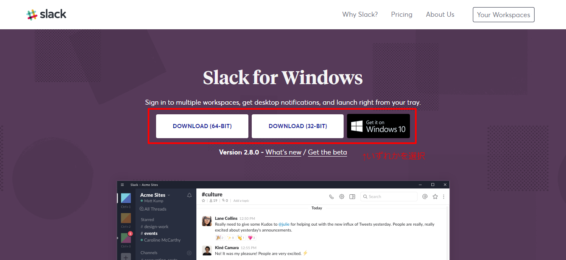Open the Why Slack? menu item
The width and height of the screenshot is (566, 260).
360,14
